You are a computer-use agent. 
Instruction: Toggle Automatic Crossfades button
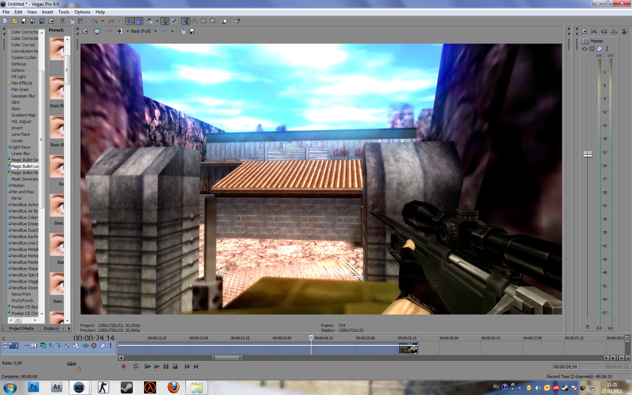pyautogui.click(x=139, y=21)
